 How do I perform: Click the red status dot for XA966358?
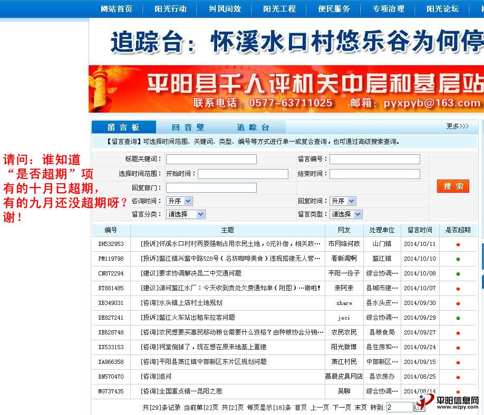[x=458, y=362]
